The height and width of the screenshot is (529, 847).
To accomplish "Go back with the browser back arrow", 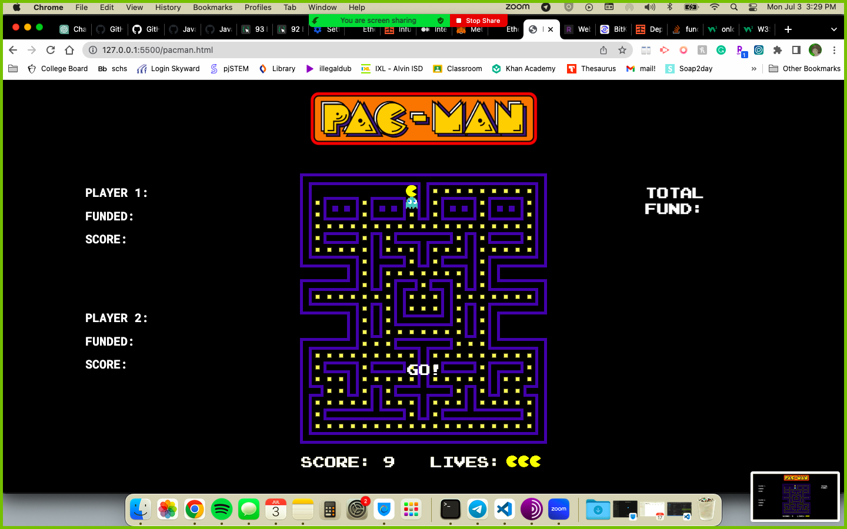I will [x=13, y=50].
